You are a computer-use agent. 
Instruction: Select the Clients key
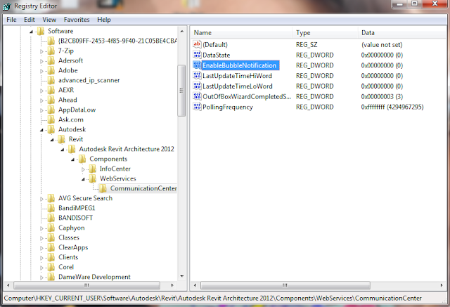[x=68, y=257]
